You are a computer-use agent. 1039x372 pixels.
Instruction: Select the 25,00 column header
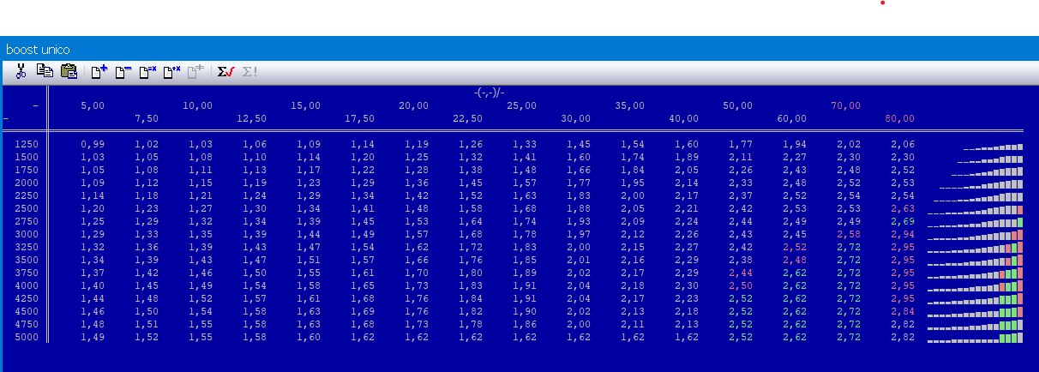click(522, 105)
